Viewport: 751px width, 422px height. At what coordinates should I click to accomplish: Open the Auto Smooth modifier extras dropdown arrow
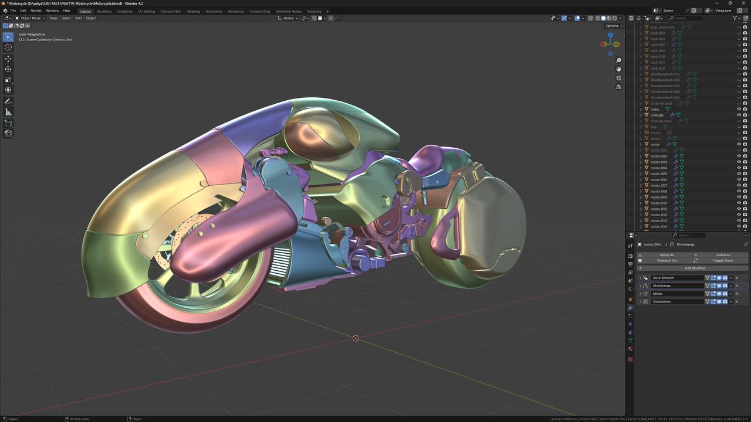tap(731, 278)
